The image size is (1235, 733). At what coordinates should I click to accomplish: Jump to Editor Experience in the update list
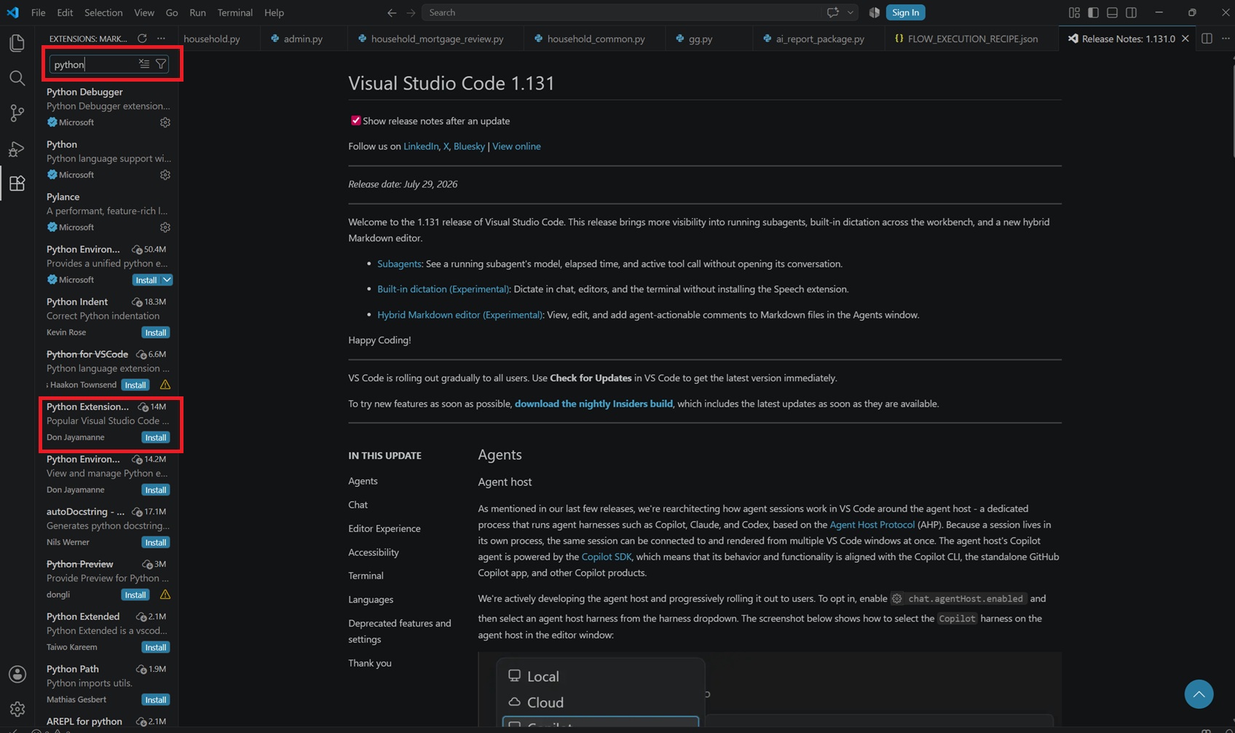click(384, 528)
